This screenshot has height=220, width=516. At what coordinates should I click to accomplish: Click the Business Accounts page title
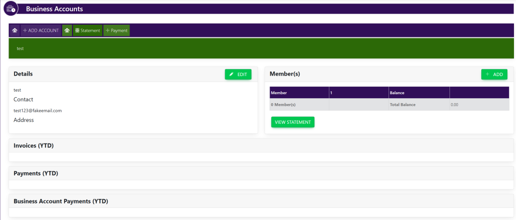(54, 9)
